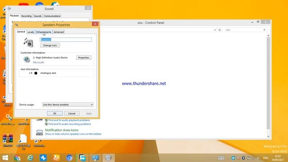Launch Google Chrome from the taskbar
The image size is (288, 162).
[17, 158]
